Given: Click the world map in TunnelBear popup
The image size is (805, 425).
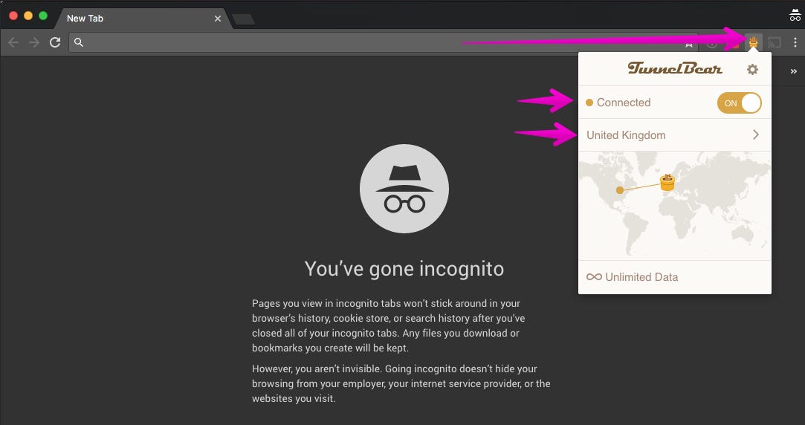Looking at the screenshot, I should [675, 205].
